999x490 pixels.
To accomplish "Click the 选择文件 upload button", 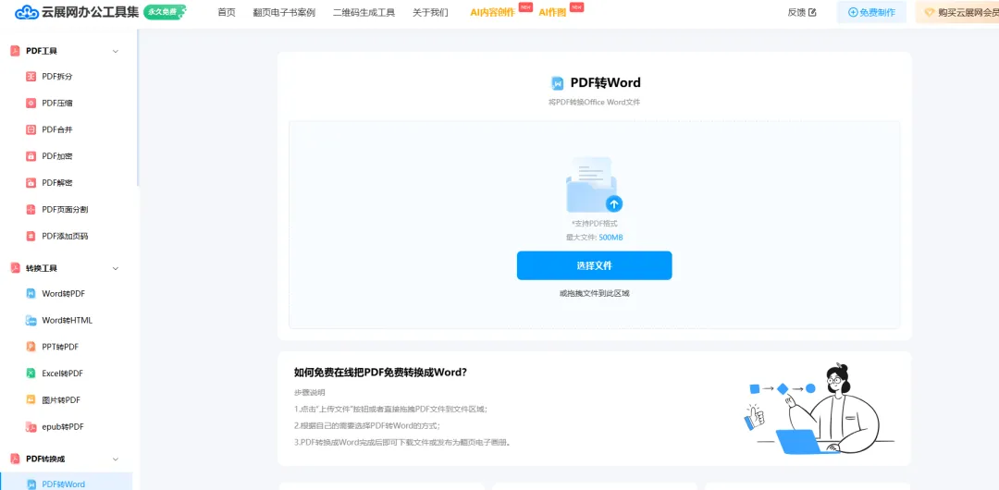I will [x=594, y=265].
